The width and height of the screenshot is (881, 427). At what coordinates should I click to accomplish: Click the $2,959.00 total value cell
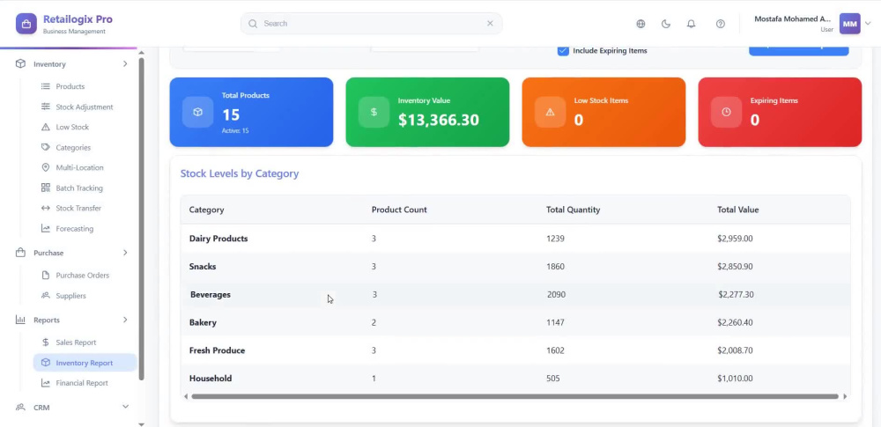click(735, 239)
